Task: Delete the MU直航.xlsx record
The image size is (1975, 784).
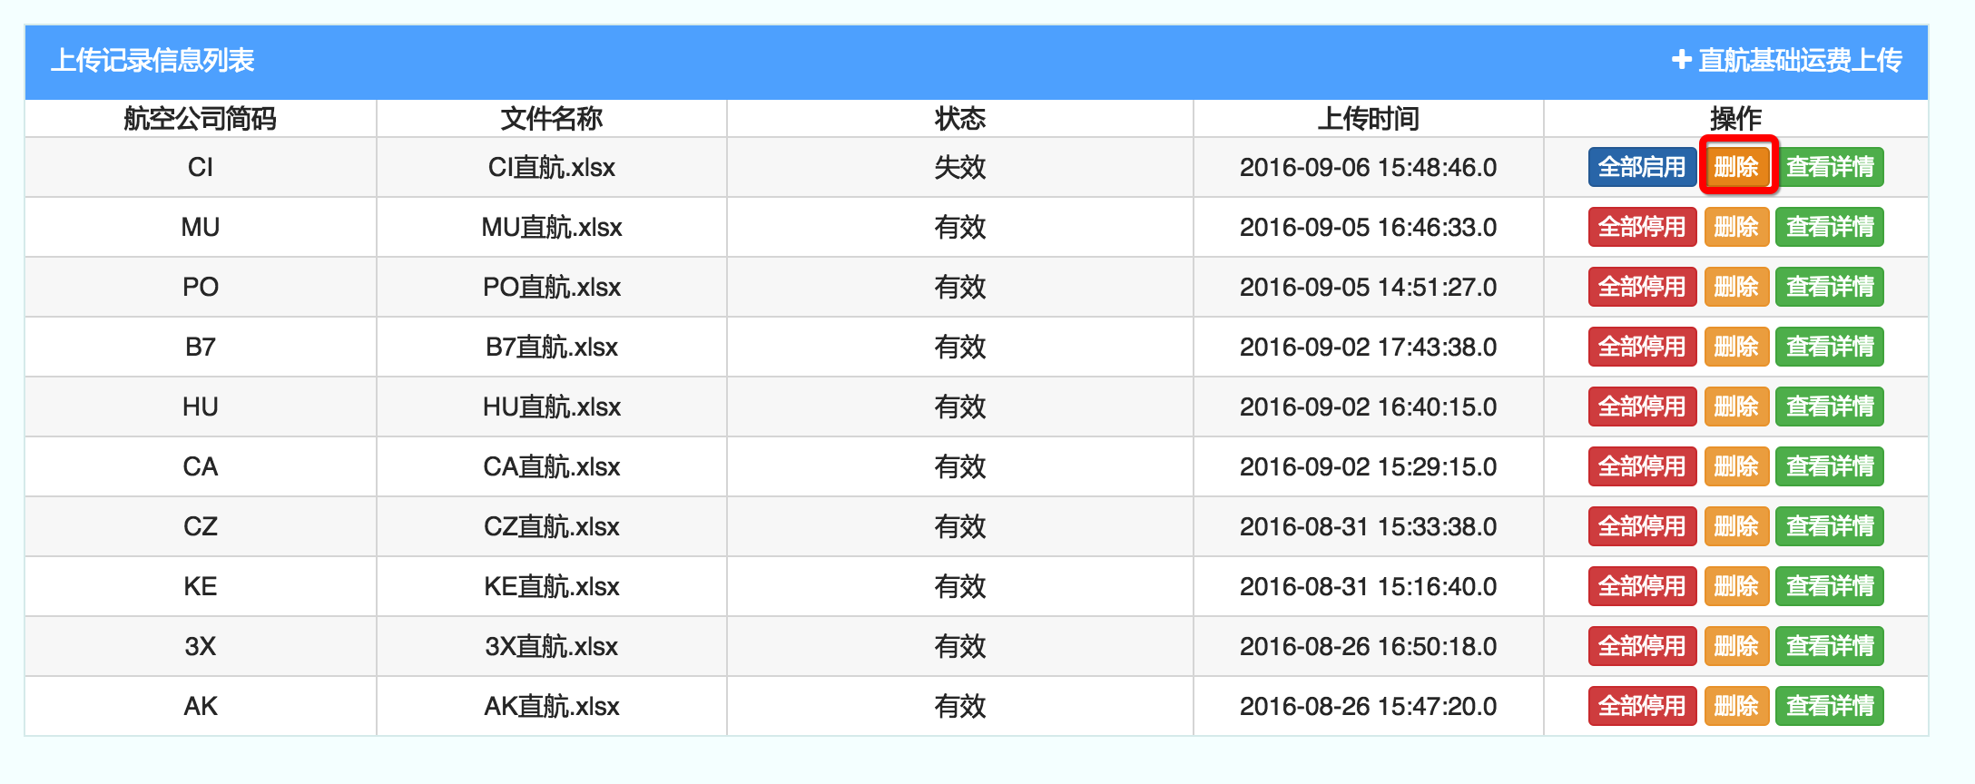Action: point(1736,227)
